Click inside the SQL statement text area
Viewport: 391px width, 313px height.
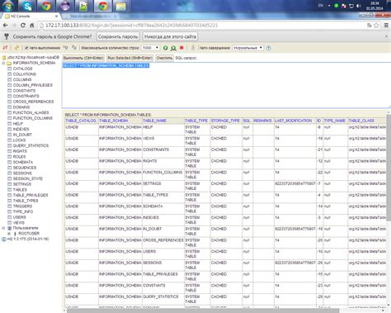225,85
